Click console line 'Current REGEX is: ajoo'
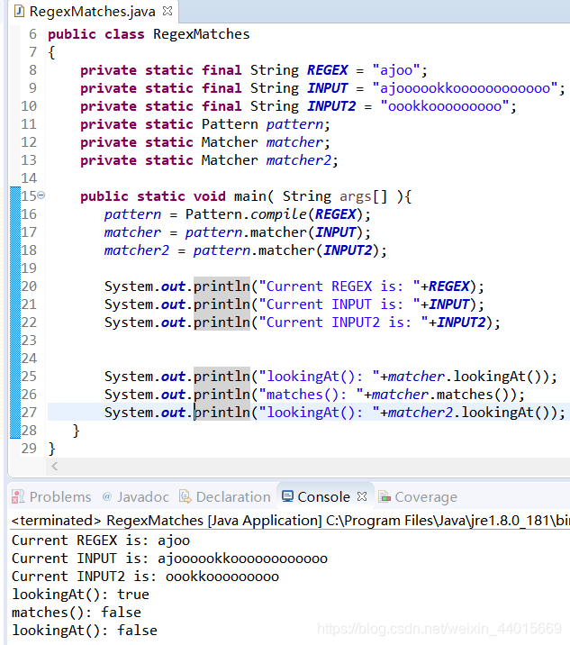The image size is (570, 645). coord(101,541)
